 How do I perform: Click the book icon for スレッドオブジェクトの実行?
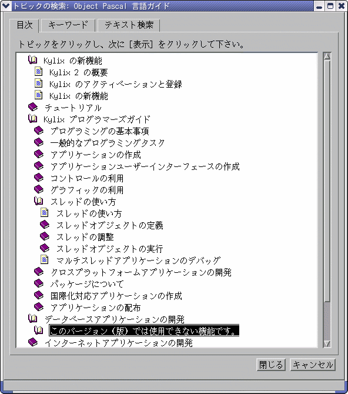click(x=45, y=248)
